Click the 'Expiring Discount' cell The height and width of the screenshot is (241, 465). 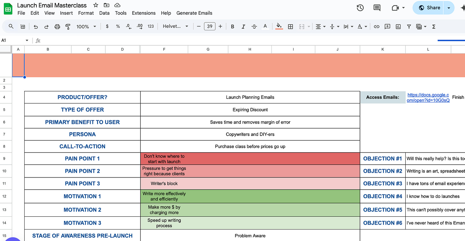(x=250, y=109)
